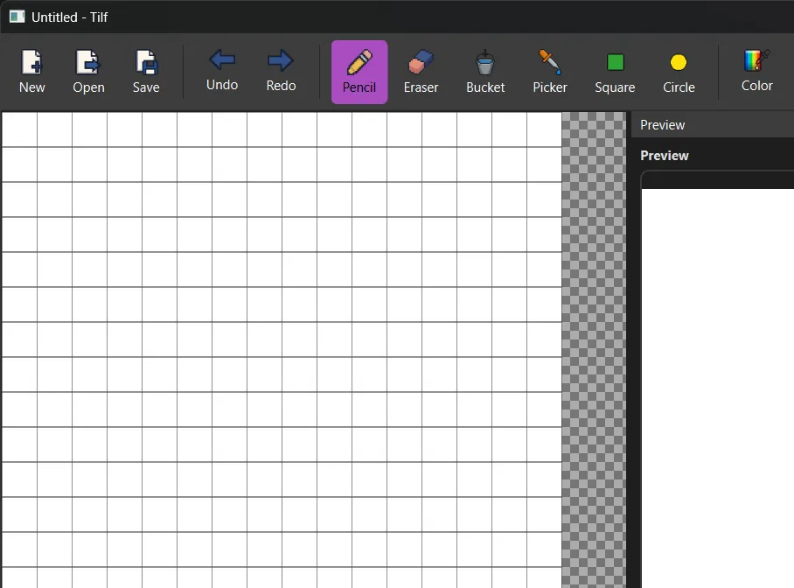Click the Preview dock title bar

[712, 125]
